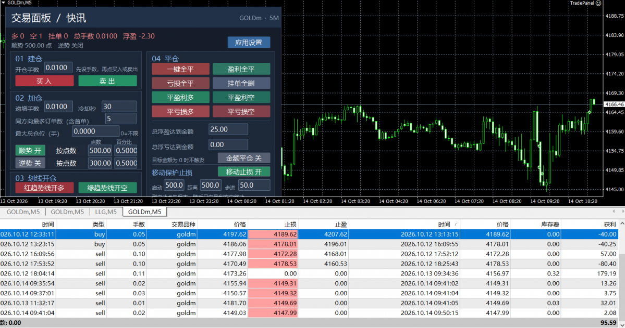Screen dimensions: 625x328
Task: Switch to the LLG,M5 chart tab
Action: point(106,212)
